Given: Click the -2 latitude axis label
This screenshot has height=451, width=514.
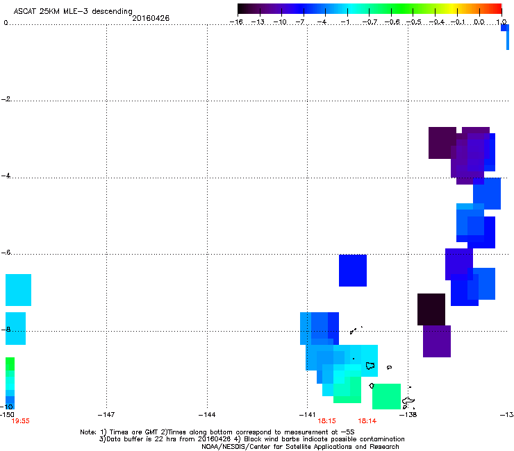Looking at the screenshot, I should click(x=6, y=99).
